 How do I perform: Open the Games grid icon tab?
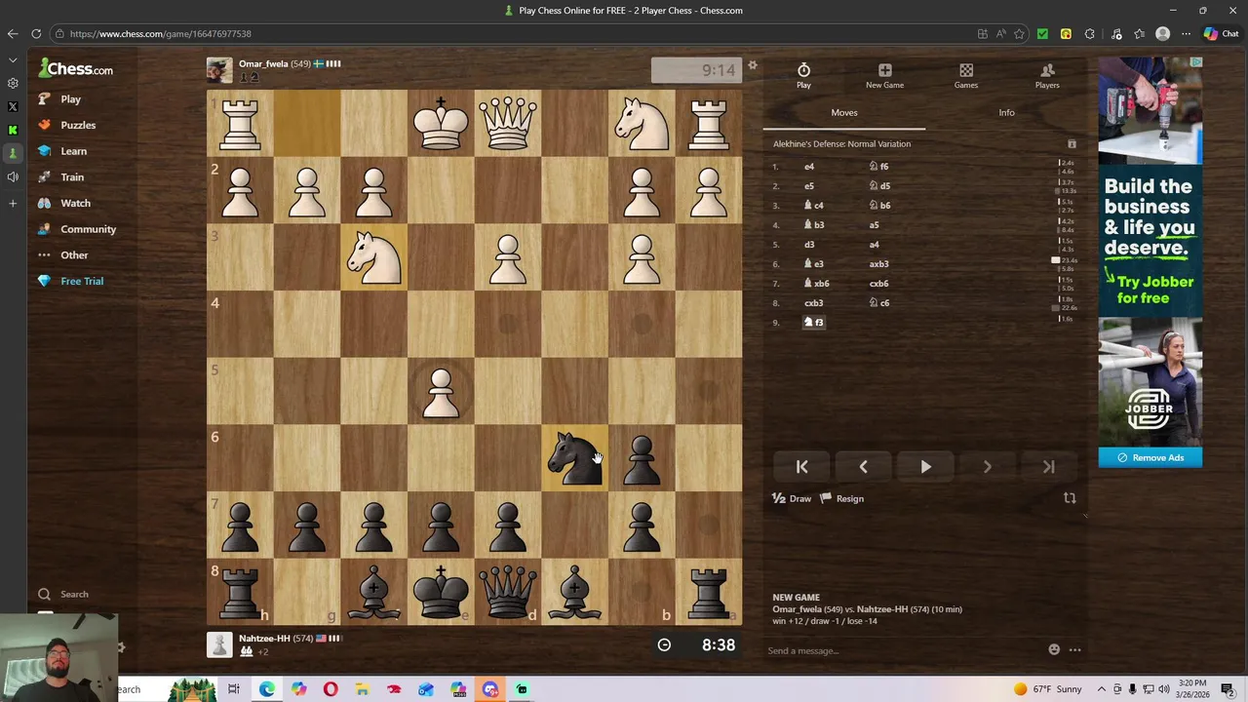tap(966, 75)
